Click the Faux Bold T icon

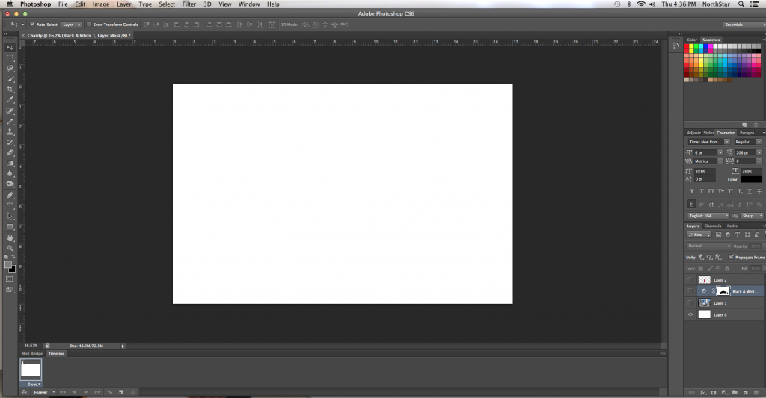[x=691, y=191]
